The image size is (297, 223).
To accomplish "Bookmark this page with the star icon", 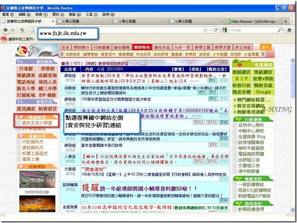I will (205, 30).
